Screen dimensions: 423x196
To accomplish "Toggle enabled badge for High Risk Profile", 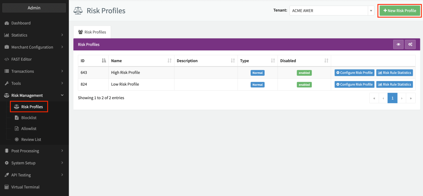I will [x=304, y=73].
